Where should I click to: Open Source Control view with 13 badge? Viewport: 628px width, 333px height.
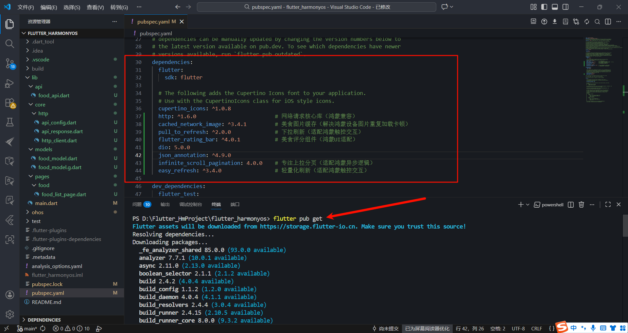click(10, 63)
